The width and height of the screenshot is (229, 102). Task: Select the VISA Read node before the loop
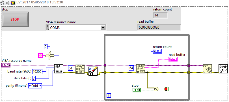(x=80, y=69)
